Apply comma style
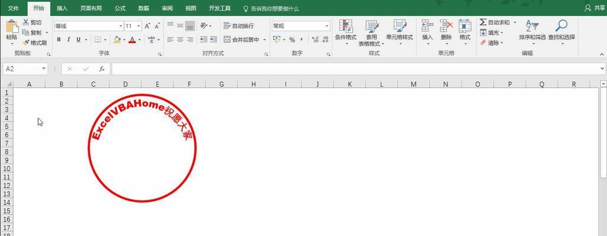 [x=301, y=40]
